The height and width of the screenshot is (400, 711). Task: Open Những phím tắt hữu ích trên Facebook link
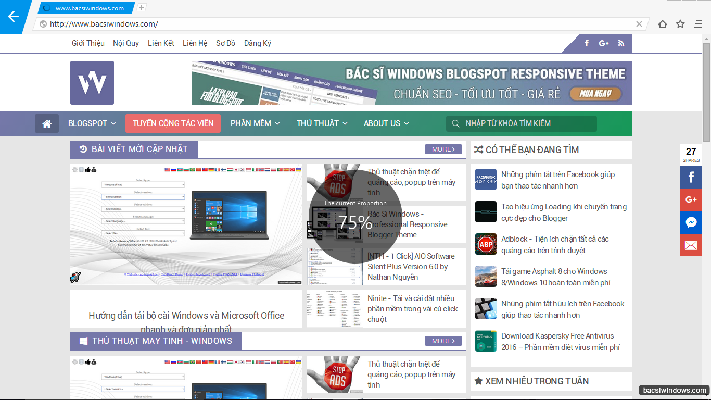[x=563, y=309]
